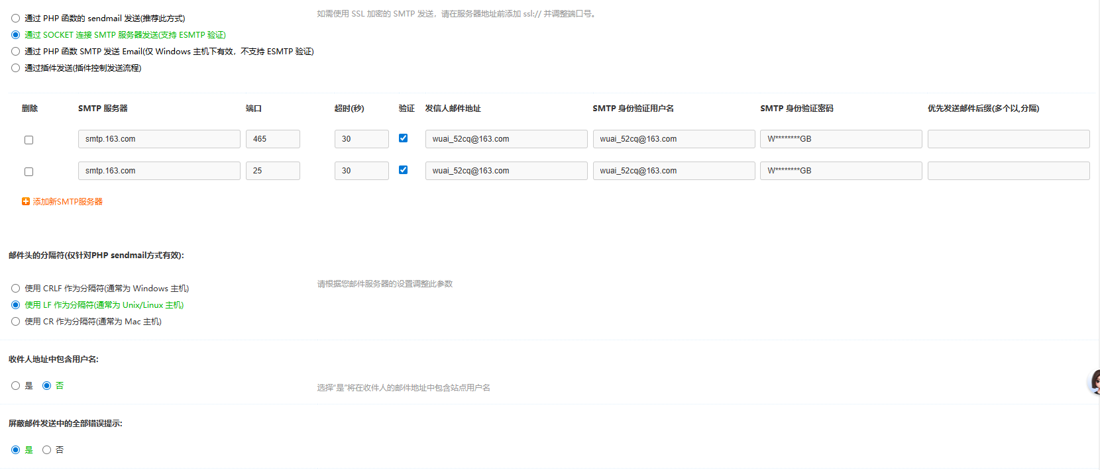Click first row priority suffix empty field

click(1008, 139)
